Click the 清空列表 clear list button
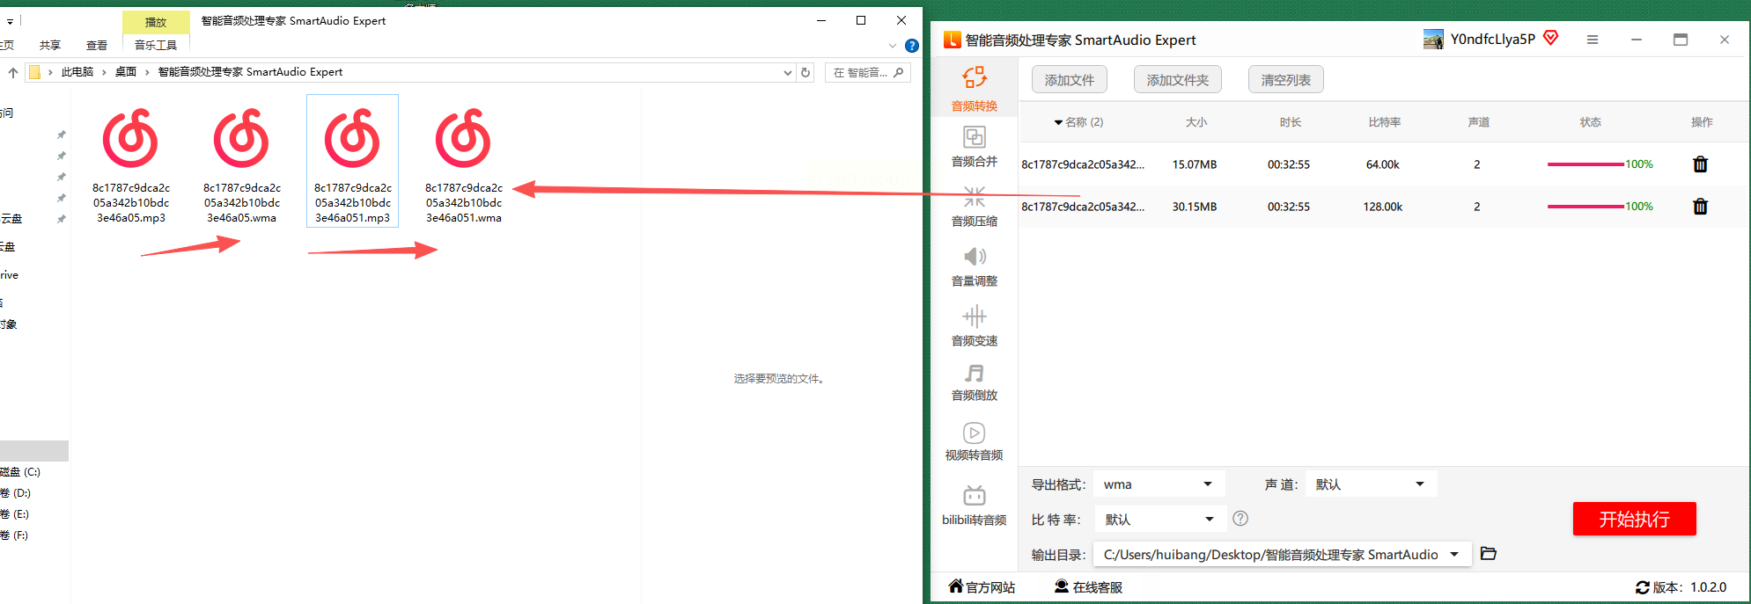1751x604 pixels. [1286, 80]
